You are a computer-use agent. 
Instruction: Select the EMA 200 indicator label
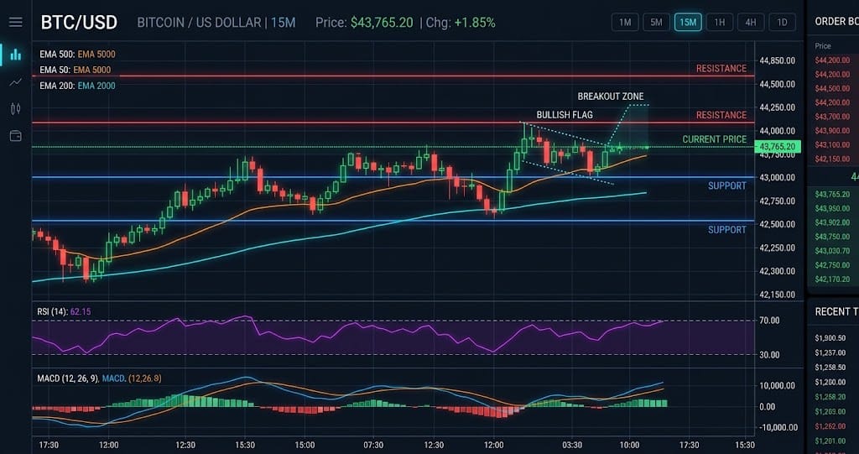coord(77,85)
